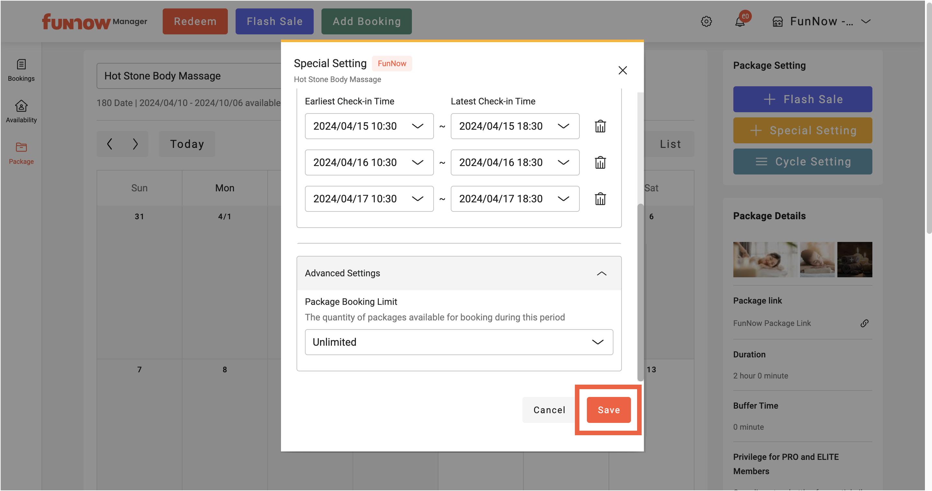Open the notifications bell
Viewport: 932px width, 491px height.
740,21
